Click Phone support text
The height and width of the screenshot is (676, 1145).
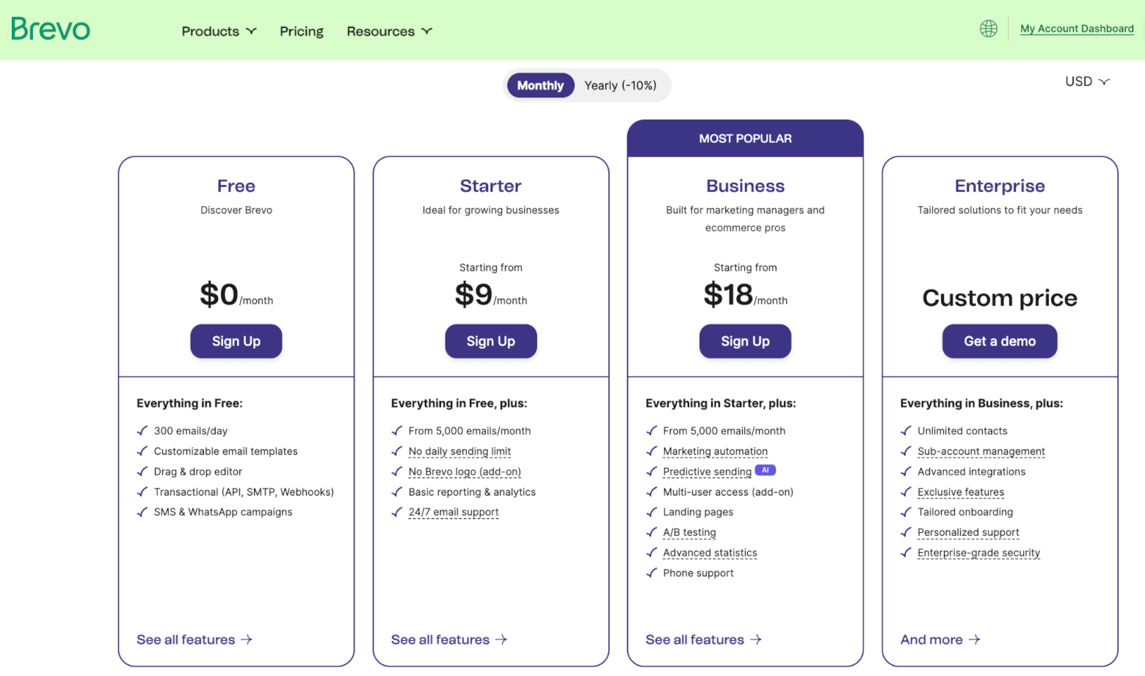pos(698,573)
